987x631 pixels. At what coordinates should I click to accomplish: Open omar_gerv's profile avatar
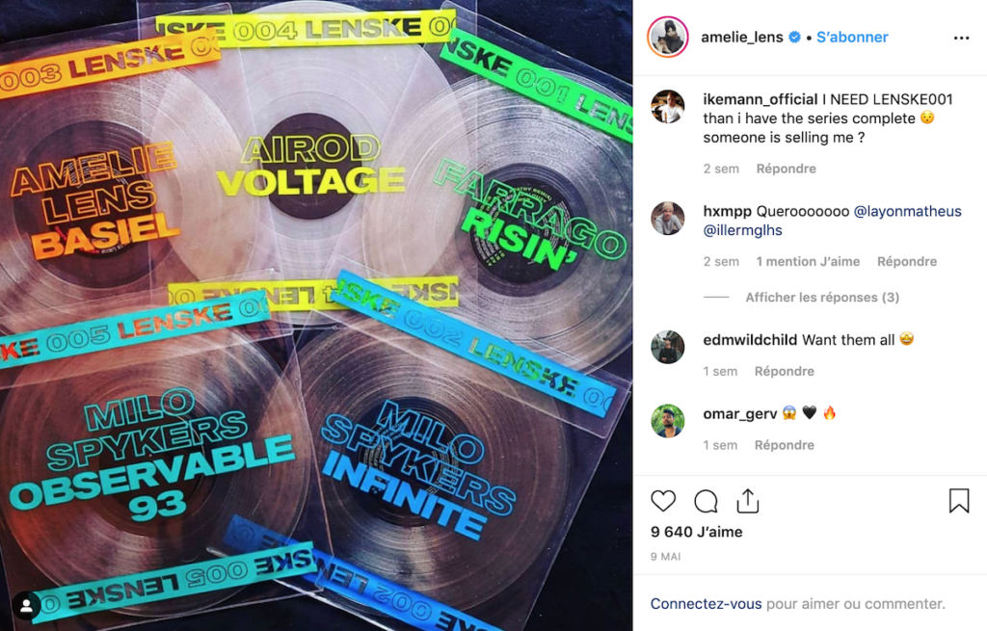667,421
